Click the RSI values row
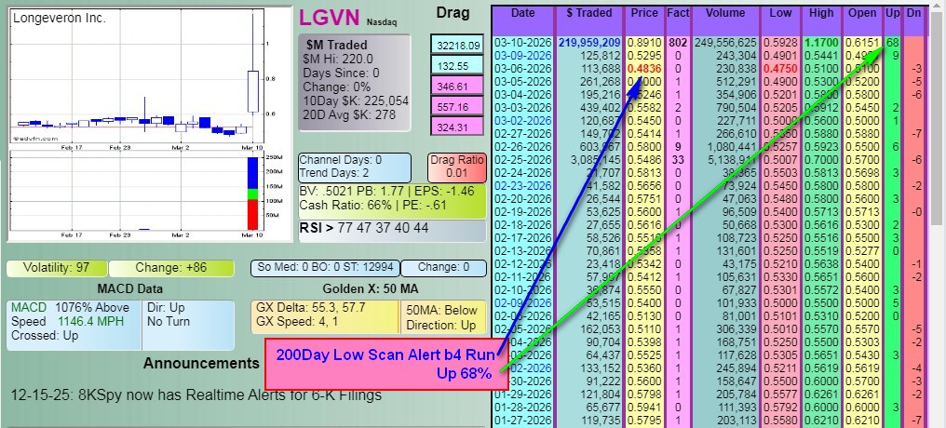Image resolution: width=946 pixels, height=428 pixels. 390,228
